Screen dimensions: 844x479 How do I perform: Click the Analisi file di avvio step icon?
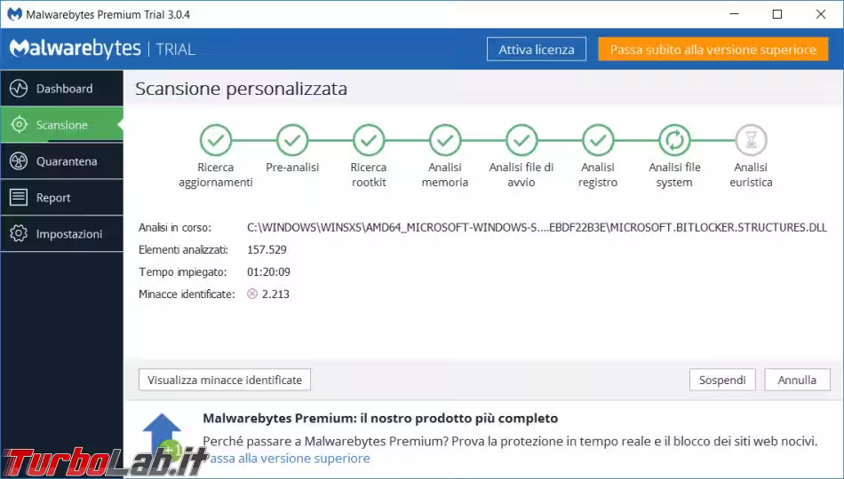522,140
